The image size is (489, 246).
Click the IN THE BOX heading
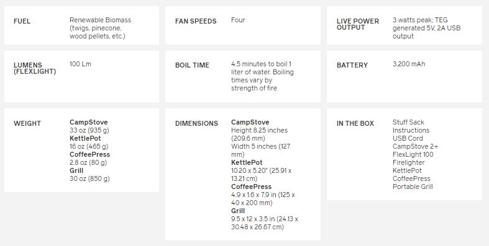[355, 123]
